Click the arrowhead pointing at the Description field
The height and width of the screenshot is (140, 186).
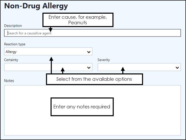[50, 30]
